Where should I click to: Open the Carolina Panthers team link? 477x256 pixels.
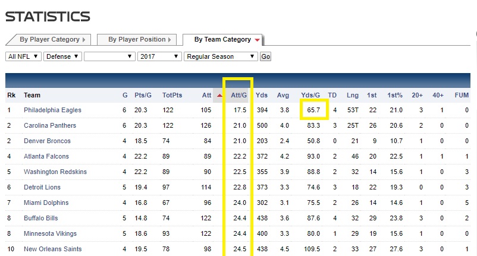click(x=51, y=126)
